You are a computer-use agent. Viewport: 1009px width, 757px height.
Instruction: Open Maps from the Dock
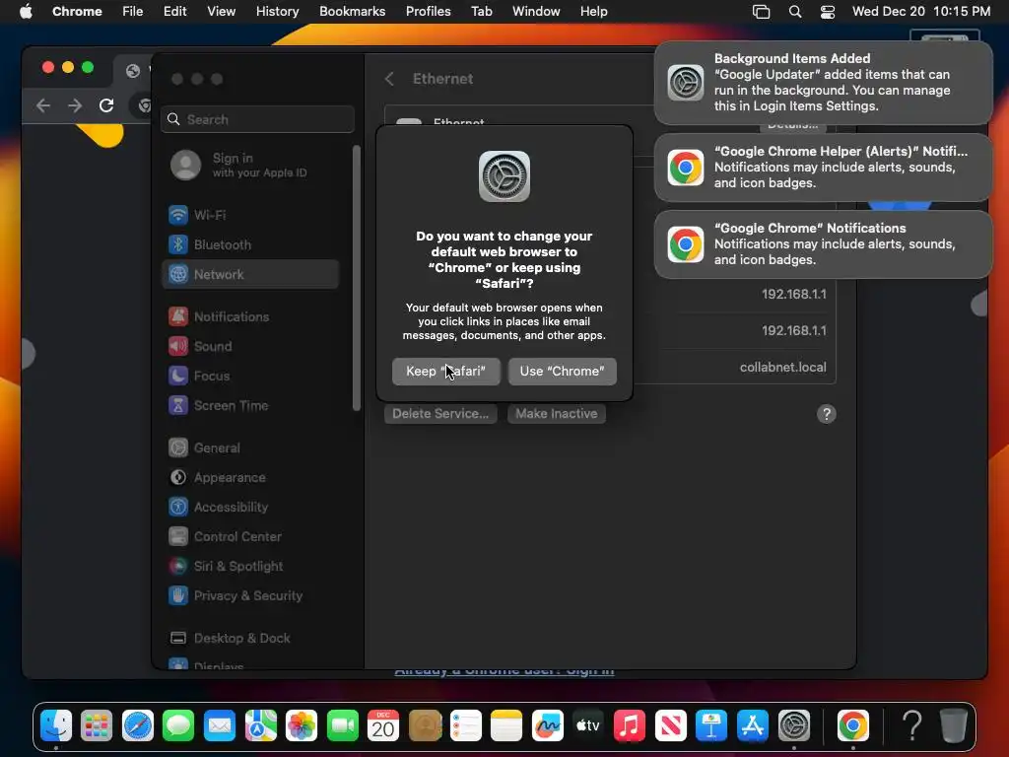260,726
